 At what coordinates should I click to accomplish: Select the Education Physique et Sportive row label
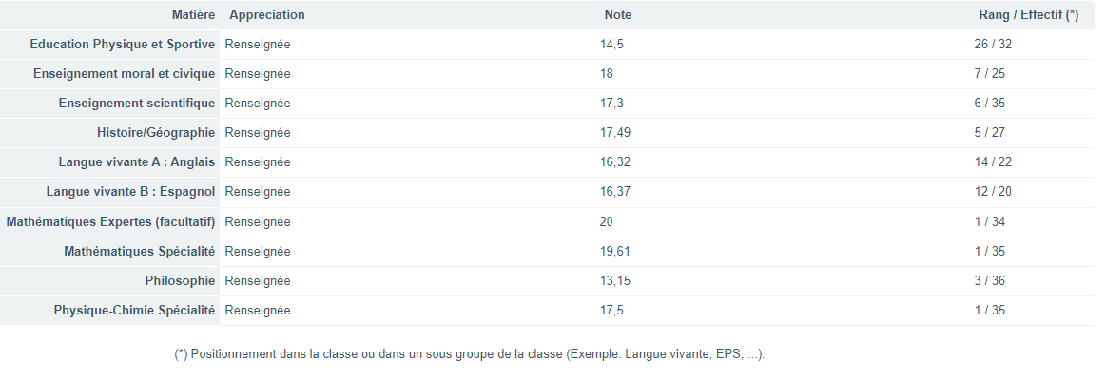(123, 45)
